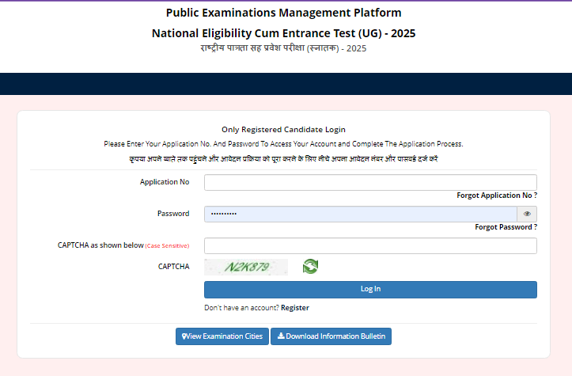
Task: Click the Only Registered Candidate Login heading
Action: [x=283, y=129]
